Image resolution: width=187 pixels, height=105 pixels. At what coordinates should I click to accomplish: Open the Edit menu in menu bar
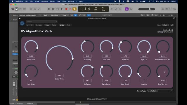tap(31, 1)
